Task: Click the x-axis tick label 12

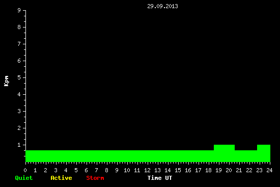Action: tap(147, 170)
